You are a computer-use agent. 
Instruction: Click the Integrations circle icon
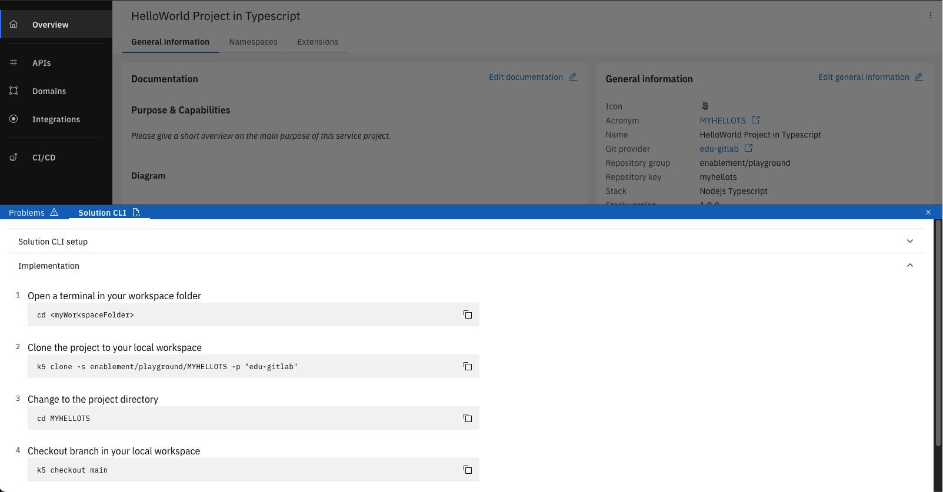click(14, 119)
